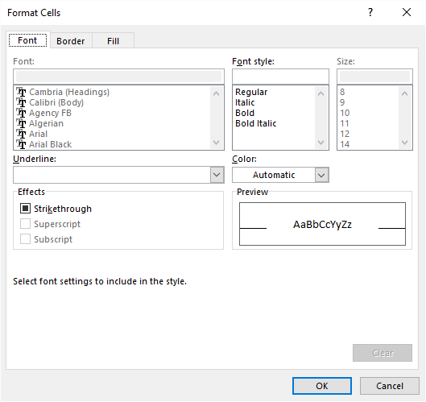
Task: Enable the Subscript checkbox
Action: click(x=25, y=239)
